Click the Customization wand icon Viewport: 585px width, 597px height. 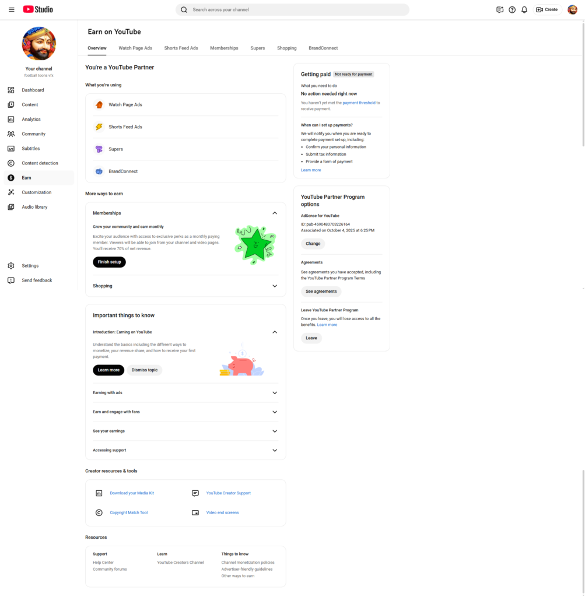11,192
